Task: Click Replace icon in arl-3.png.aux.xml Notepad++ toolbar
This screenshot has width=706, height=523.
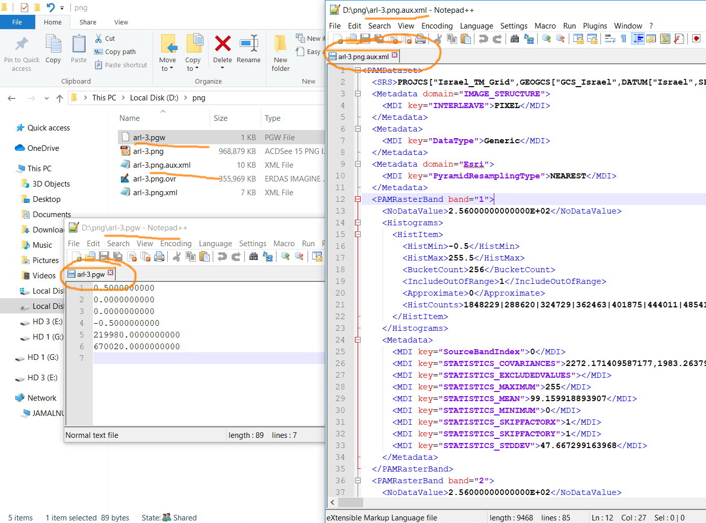Action: [529, 39]
